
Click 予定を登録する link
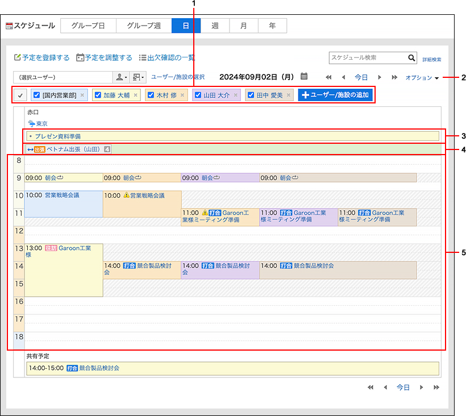coord(42,57)
